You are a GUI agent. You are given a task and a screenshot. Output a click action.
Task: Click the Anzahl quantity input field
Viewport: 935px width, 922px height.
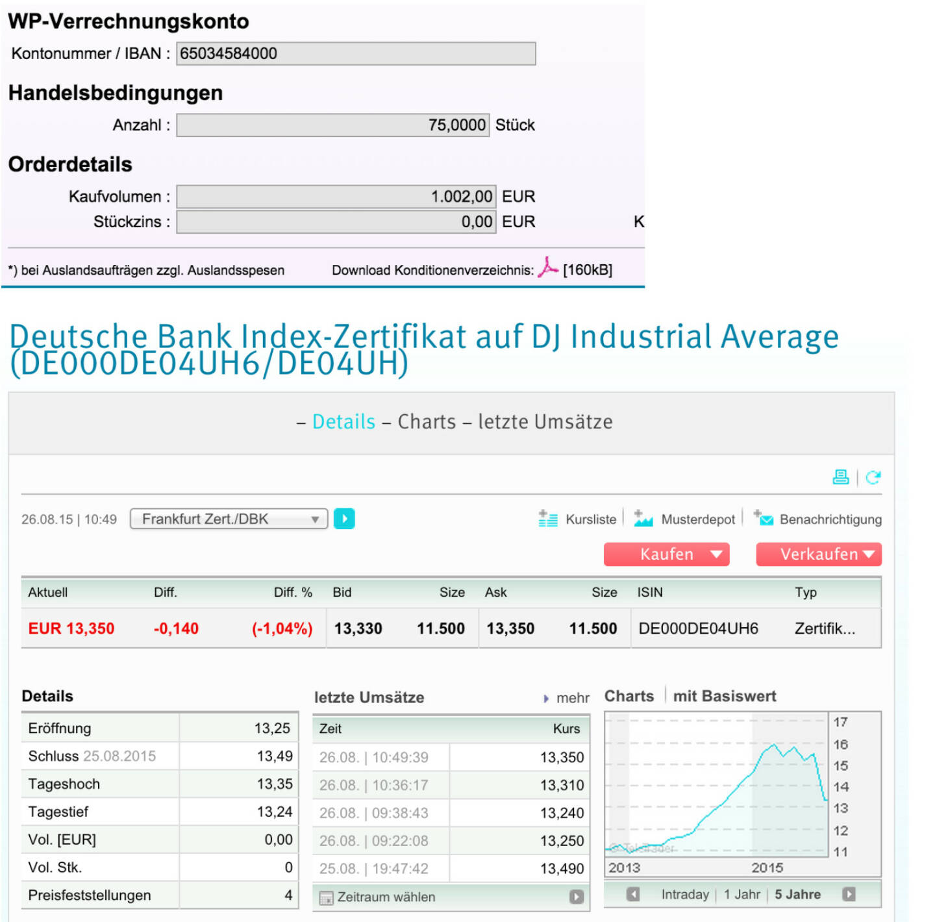(332, 125)
